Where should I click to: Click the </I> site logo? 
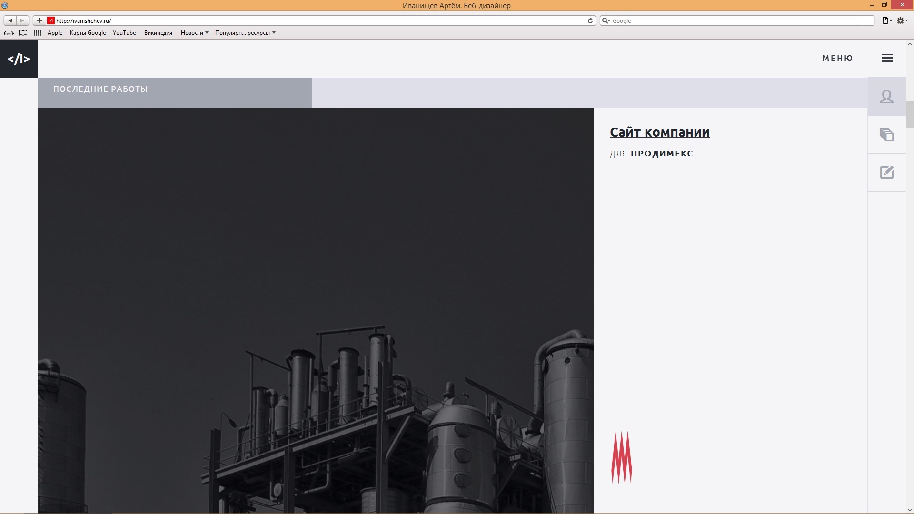19,59
